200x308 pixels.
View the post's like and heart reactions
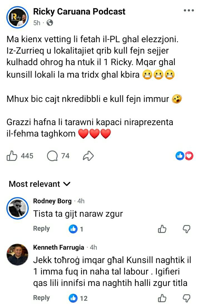pos(184,156)
